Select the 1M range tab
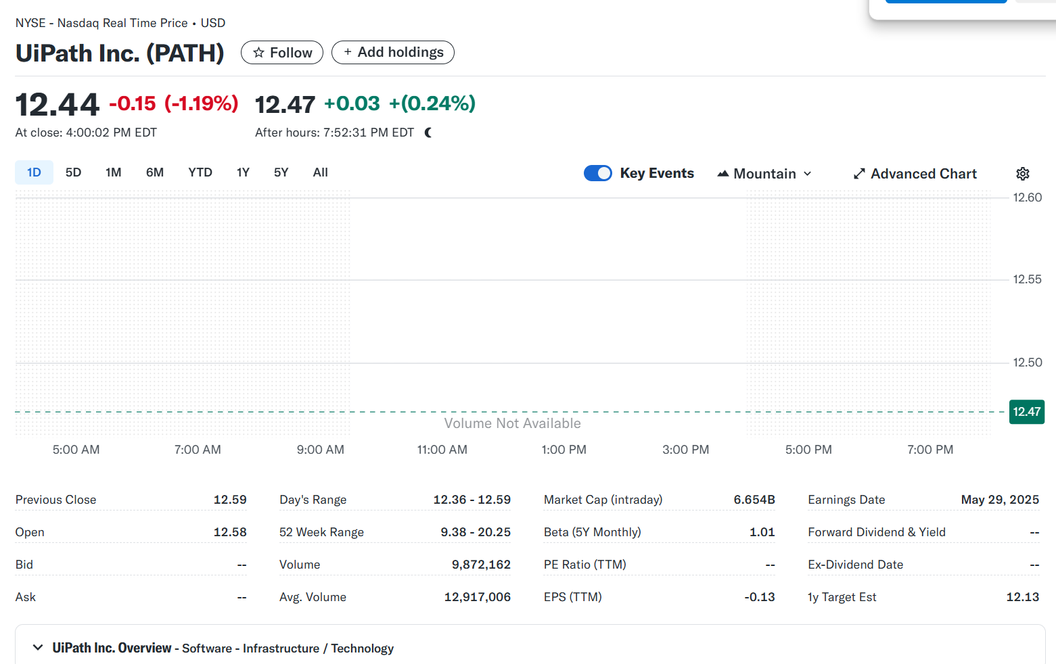The height and width of the screenshot is (664, 1056). [114, 172]
